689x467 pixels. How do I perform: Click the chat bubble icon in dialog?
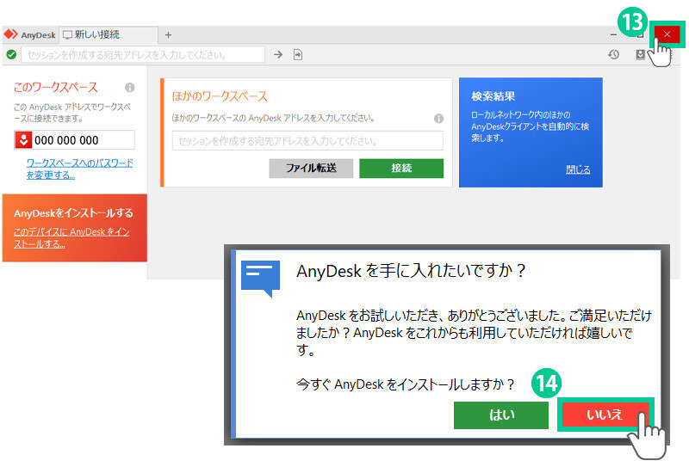(261, 277)
